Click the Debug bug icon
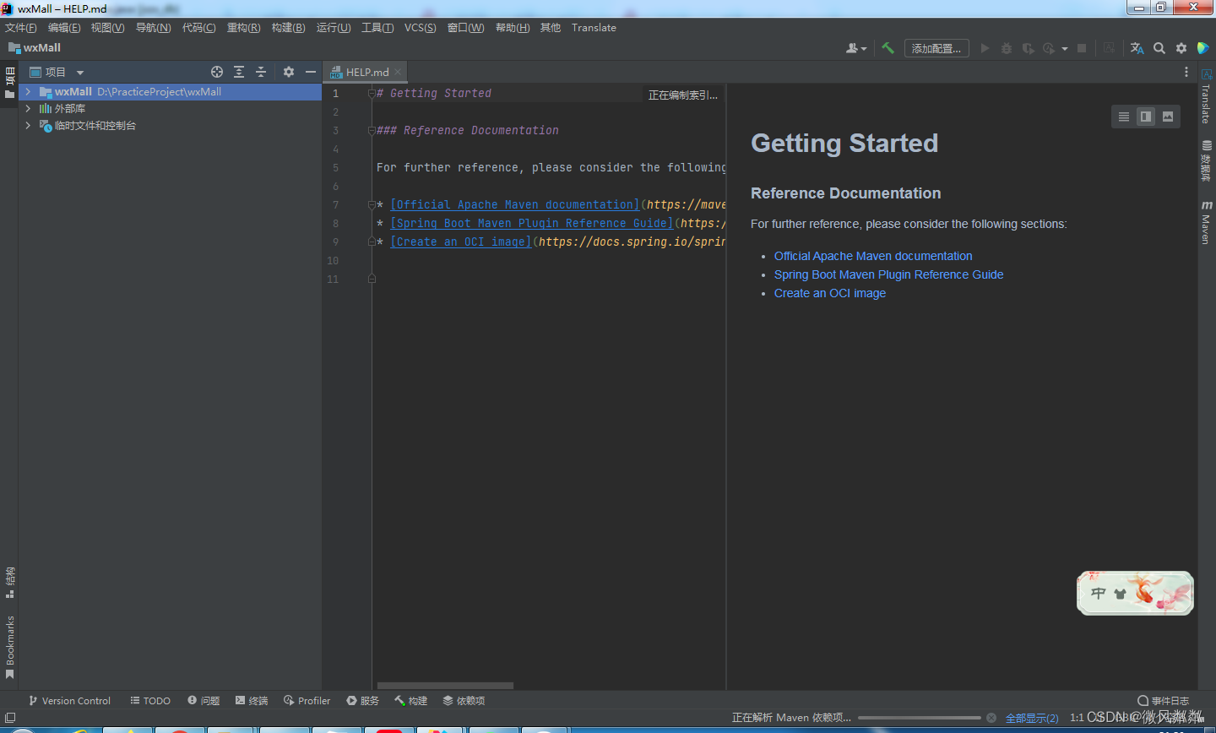 pyautogui.click(x=1006, y=48)
